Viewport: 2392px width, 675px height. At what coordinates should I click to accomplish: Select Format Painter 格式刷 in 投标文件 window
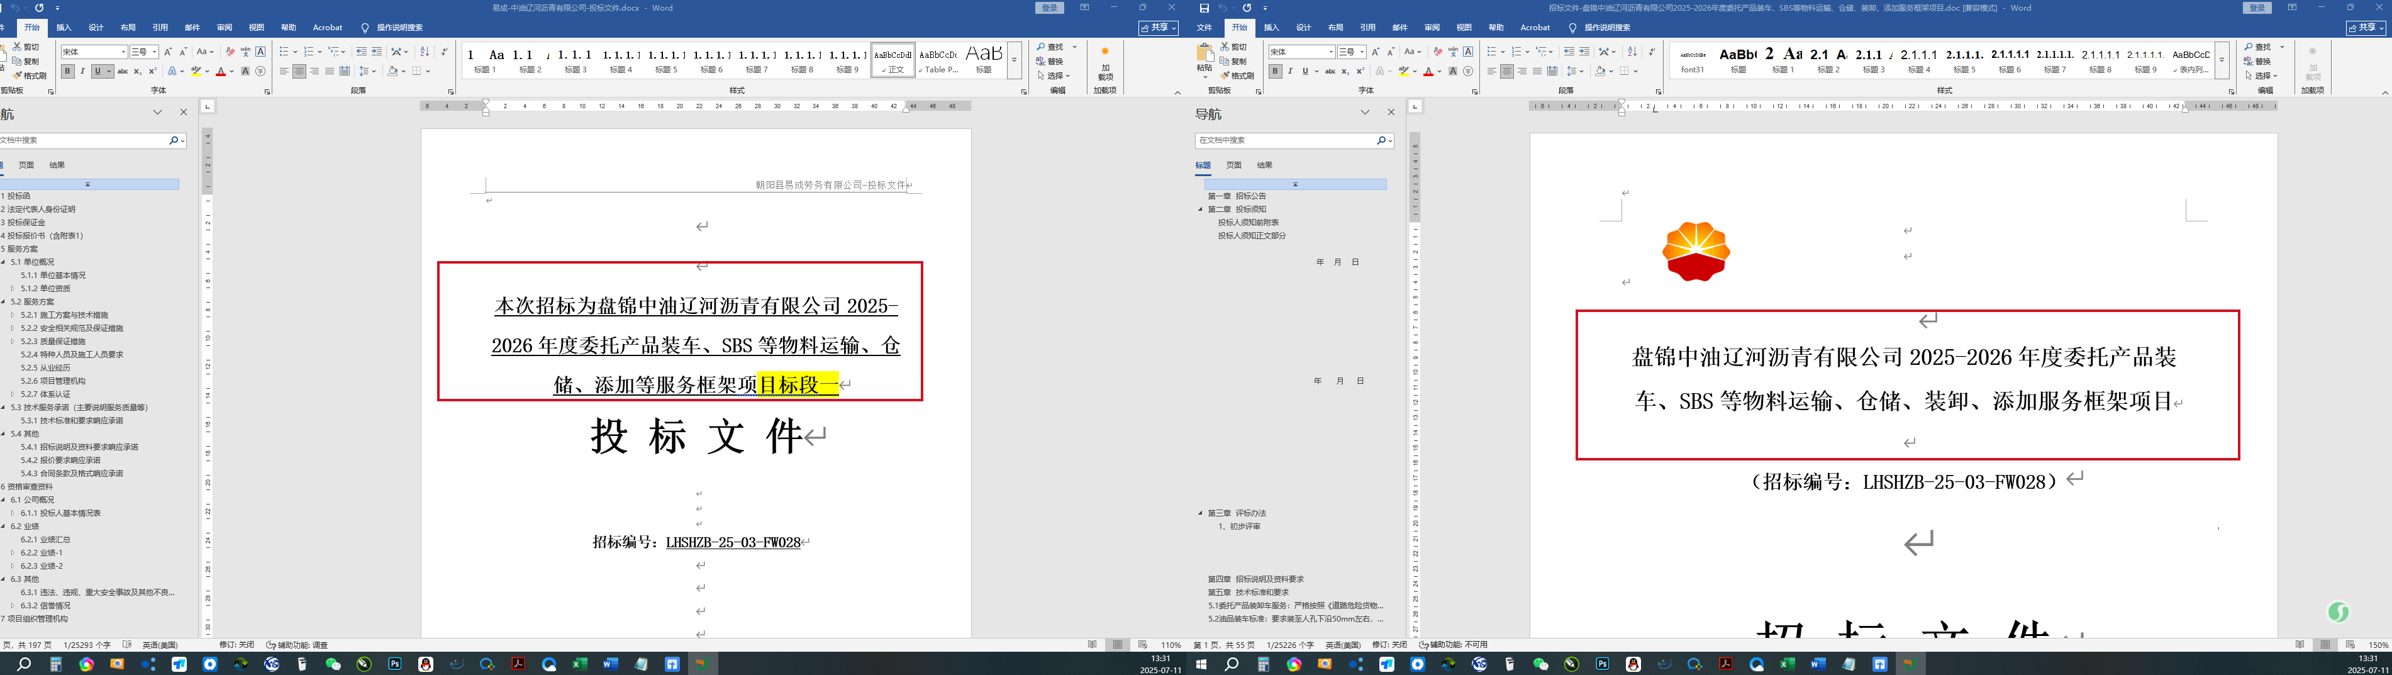(30, 76)
